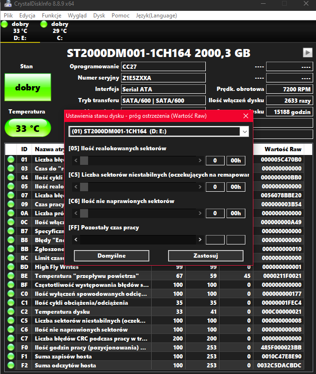This screenshot has width=316, height=374.
Task: Click the status dot of attribute F2
Action: click(x=11, y=365)
